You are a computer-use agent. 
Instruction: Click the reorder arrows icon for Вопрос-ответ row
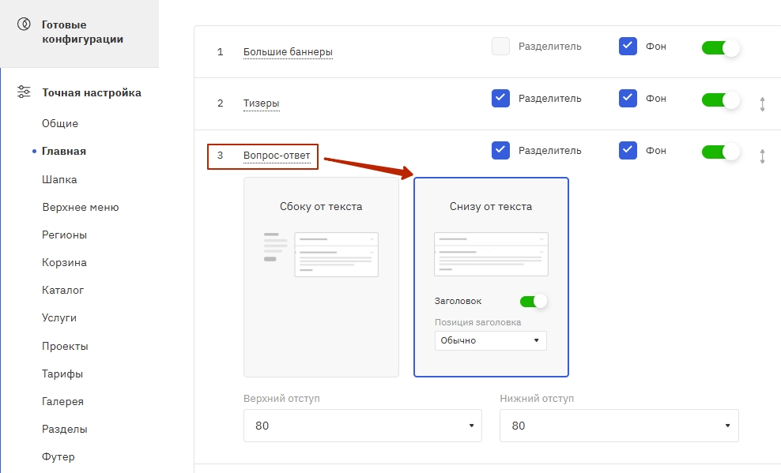tap(762, 156)
